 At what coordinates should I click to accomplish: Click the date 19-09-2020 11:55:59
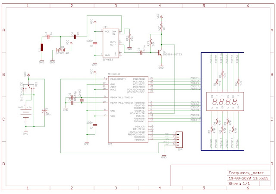point(248,178)
